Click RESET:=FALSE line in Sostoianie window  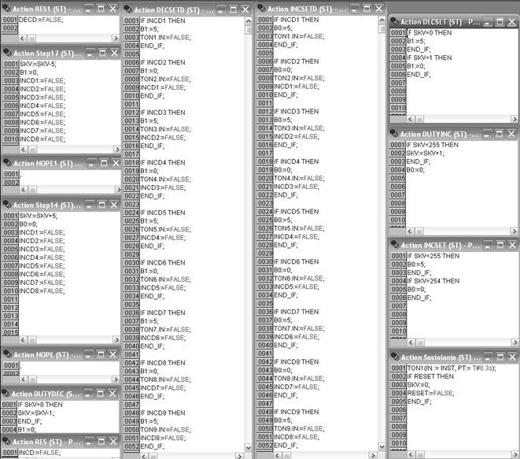point(427,392)
